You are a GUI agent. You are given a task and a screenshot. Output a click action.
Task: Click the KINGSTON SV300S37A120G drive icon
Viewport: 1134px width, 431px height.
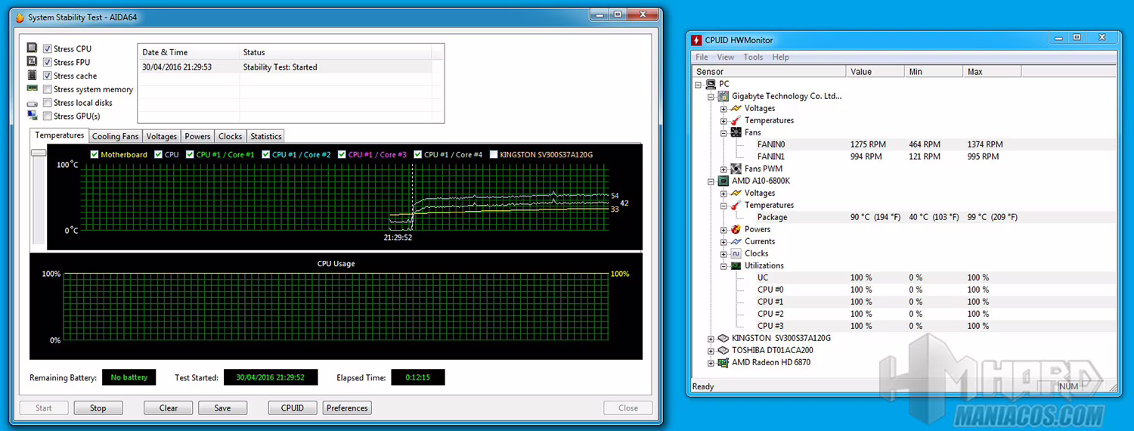coord(723,338)
